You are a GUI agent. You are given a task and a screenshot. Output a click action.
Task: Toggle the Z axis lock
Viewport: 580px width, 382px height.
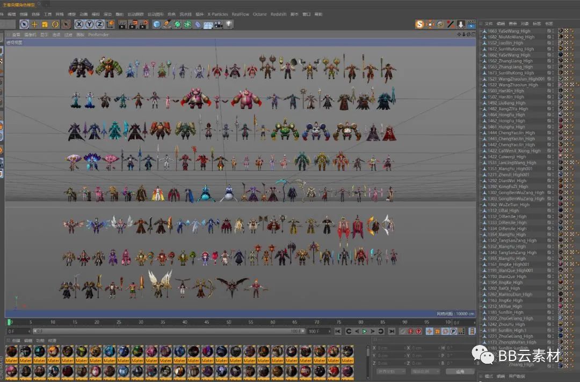click(x=100, y=24)
